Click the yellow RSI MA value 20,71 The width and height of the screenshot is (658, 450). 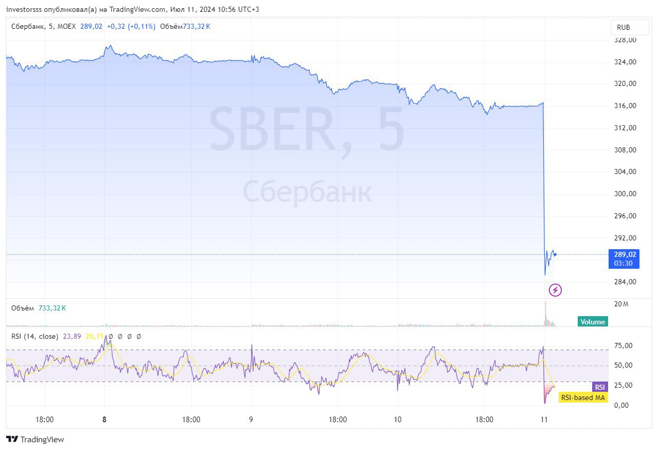click(x=94, y=336)
